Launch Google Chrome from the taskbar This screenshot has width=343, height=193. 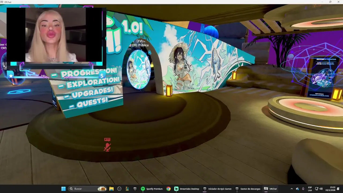168,189
